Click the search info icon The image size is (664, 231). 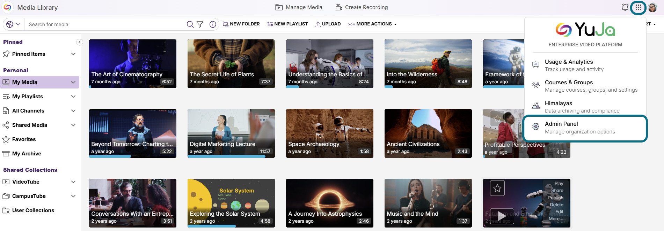pyautogui.click(x=213, y=24)
